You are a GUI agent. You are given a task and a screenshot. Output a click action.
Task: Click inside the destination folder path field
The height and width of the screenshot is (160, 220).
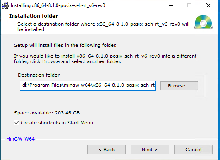pyautogui.click(x=88, y=86)
